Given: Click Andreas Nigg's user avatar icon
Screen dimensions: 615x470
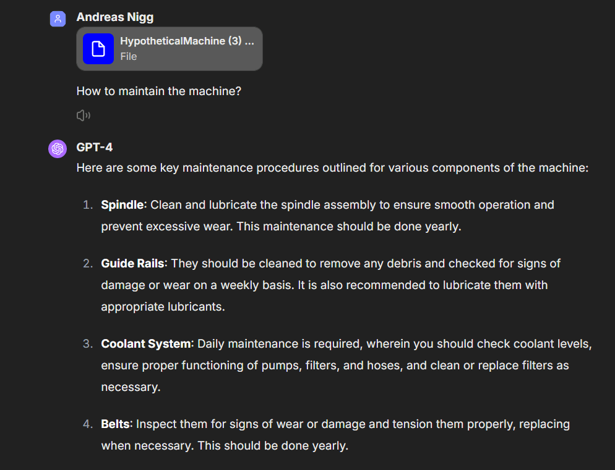Looking at the screenshot, I should [x=58, y=19].
